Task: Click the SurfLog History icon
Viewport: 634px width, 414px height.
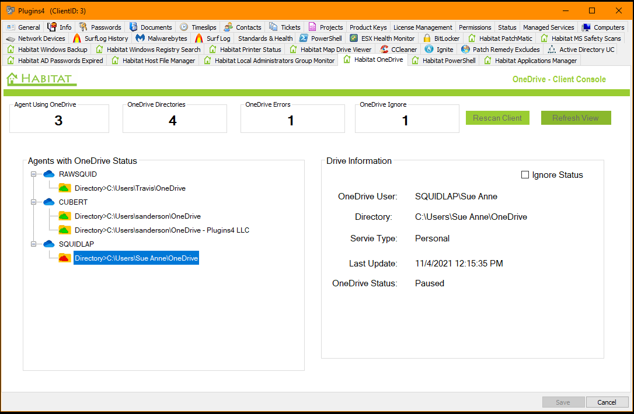Action: [x=77, y=38]
